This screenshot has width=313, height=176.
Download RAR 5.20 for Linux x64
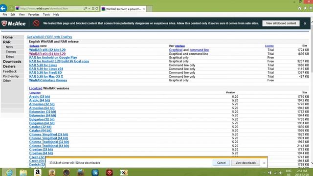46,69
